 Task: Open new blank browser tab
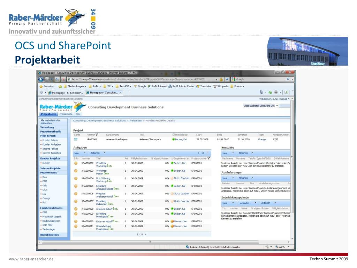(126, 93)
